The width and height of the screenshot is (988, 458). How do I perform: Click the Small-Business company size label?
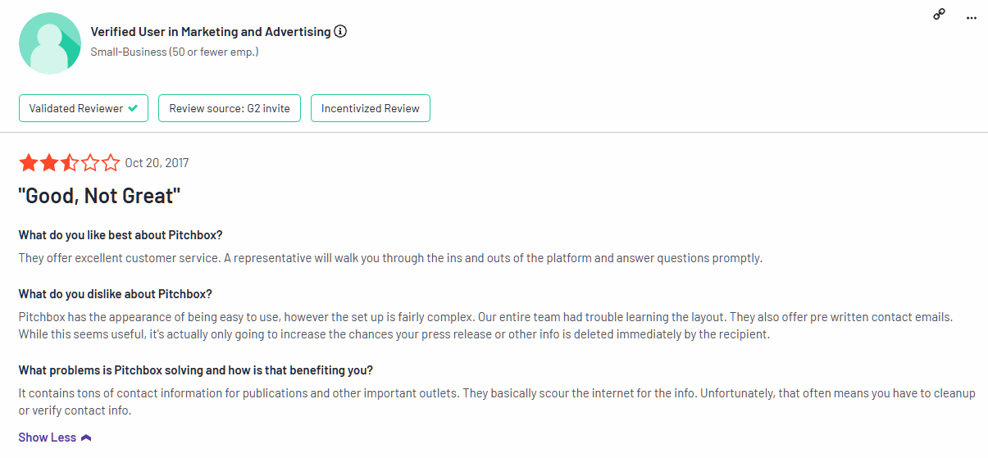click(x=175, y=52)
